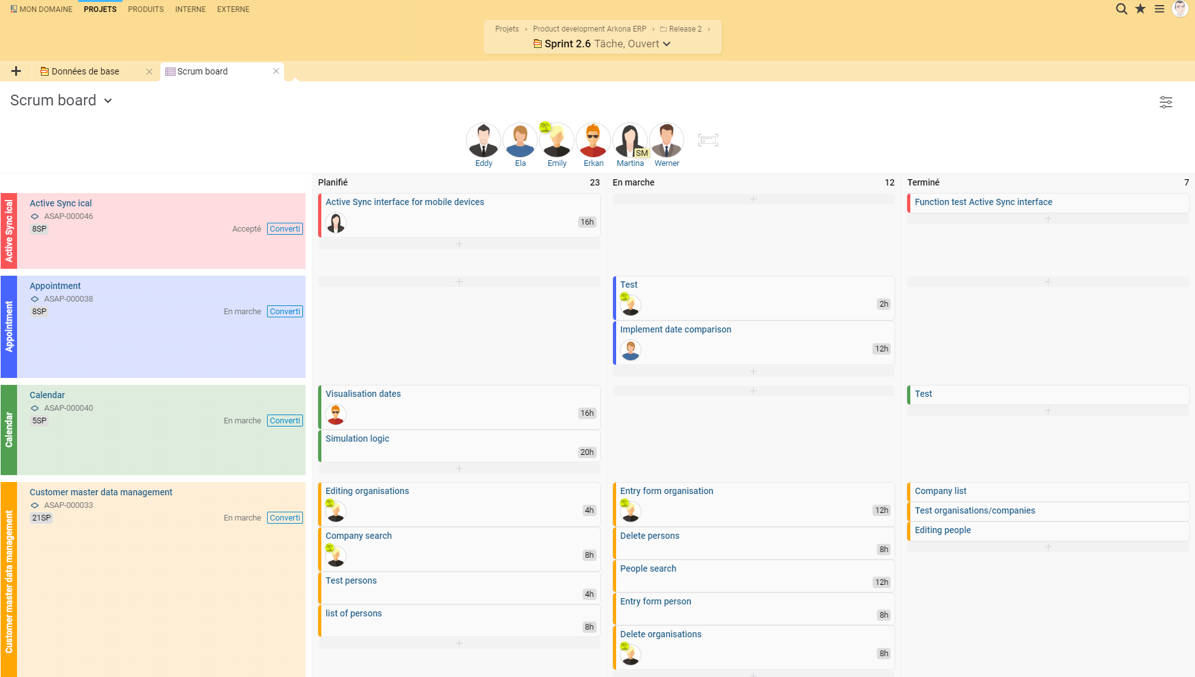Click green Calendar swimlane label
Image resolution: width=1195 pixels, height=677 pixels.
coord(9,430)
